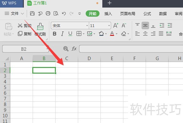Toggle Italic formatting
Screen dimensions: 183x123
tap(62, 34)
